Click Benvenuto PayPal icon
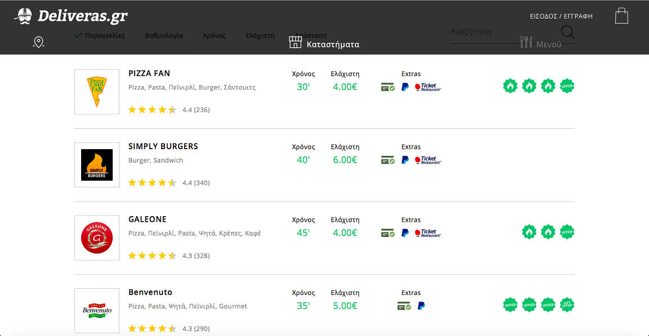Viewport: 649px width, 336px height. pyautogui.click(x=421, y=306)
